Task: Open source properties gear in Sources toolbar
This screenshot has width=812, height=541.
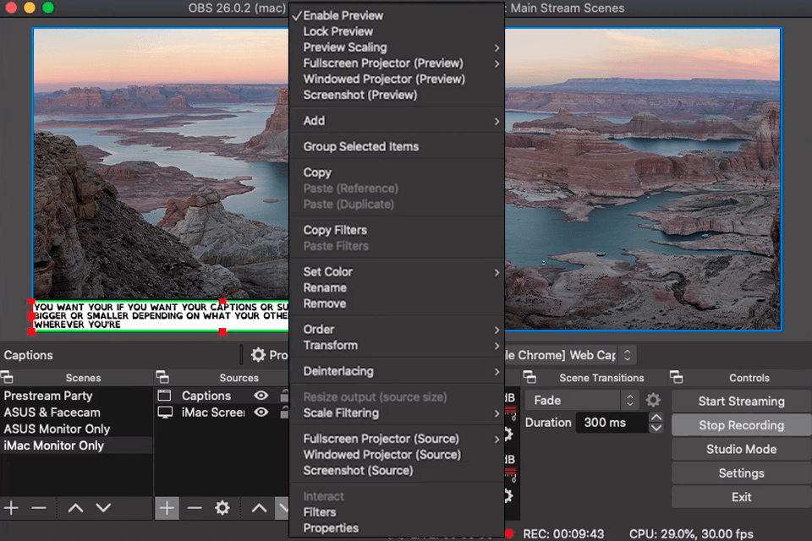Action: (x=222, y=508)
